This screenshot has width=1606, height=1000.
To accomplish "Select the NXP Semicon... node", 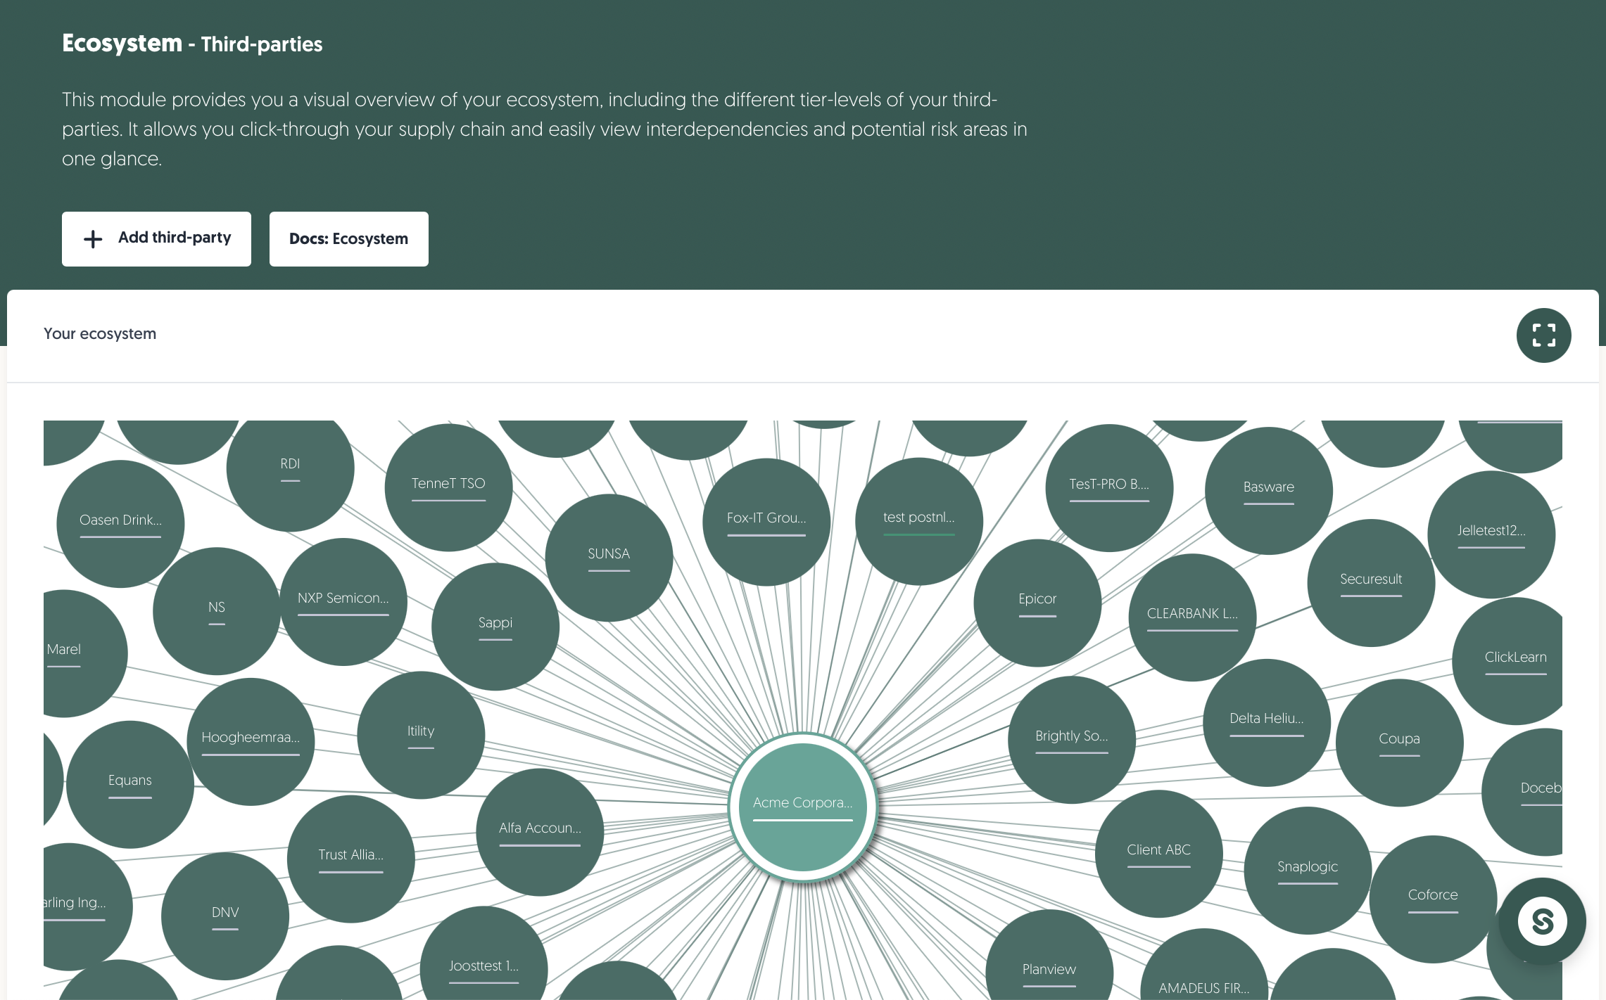I will [x=343, y=602].
